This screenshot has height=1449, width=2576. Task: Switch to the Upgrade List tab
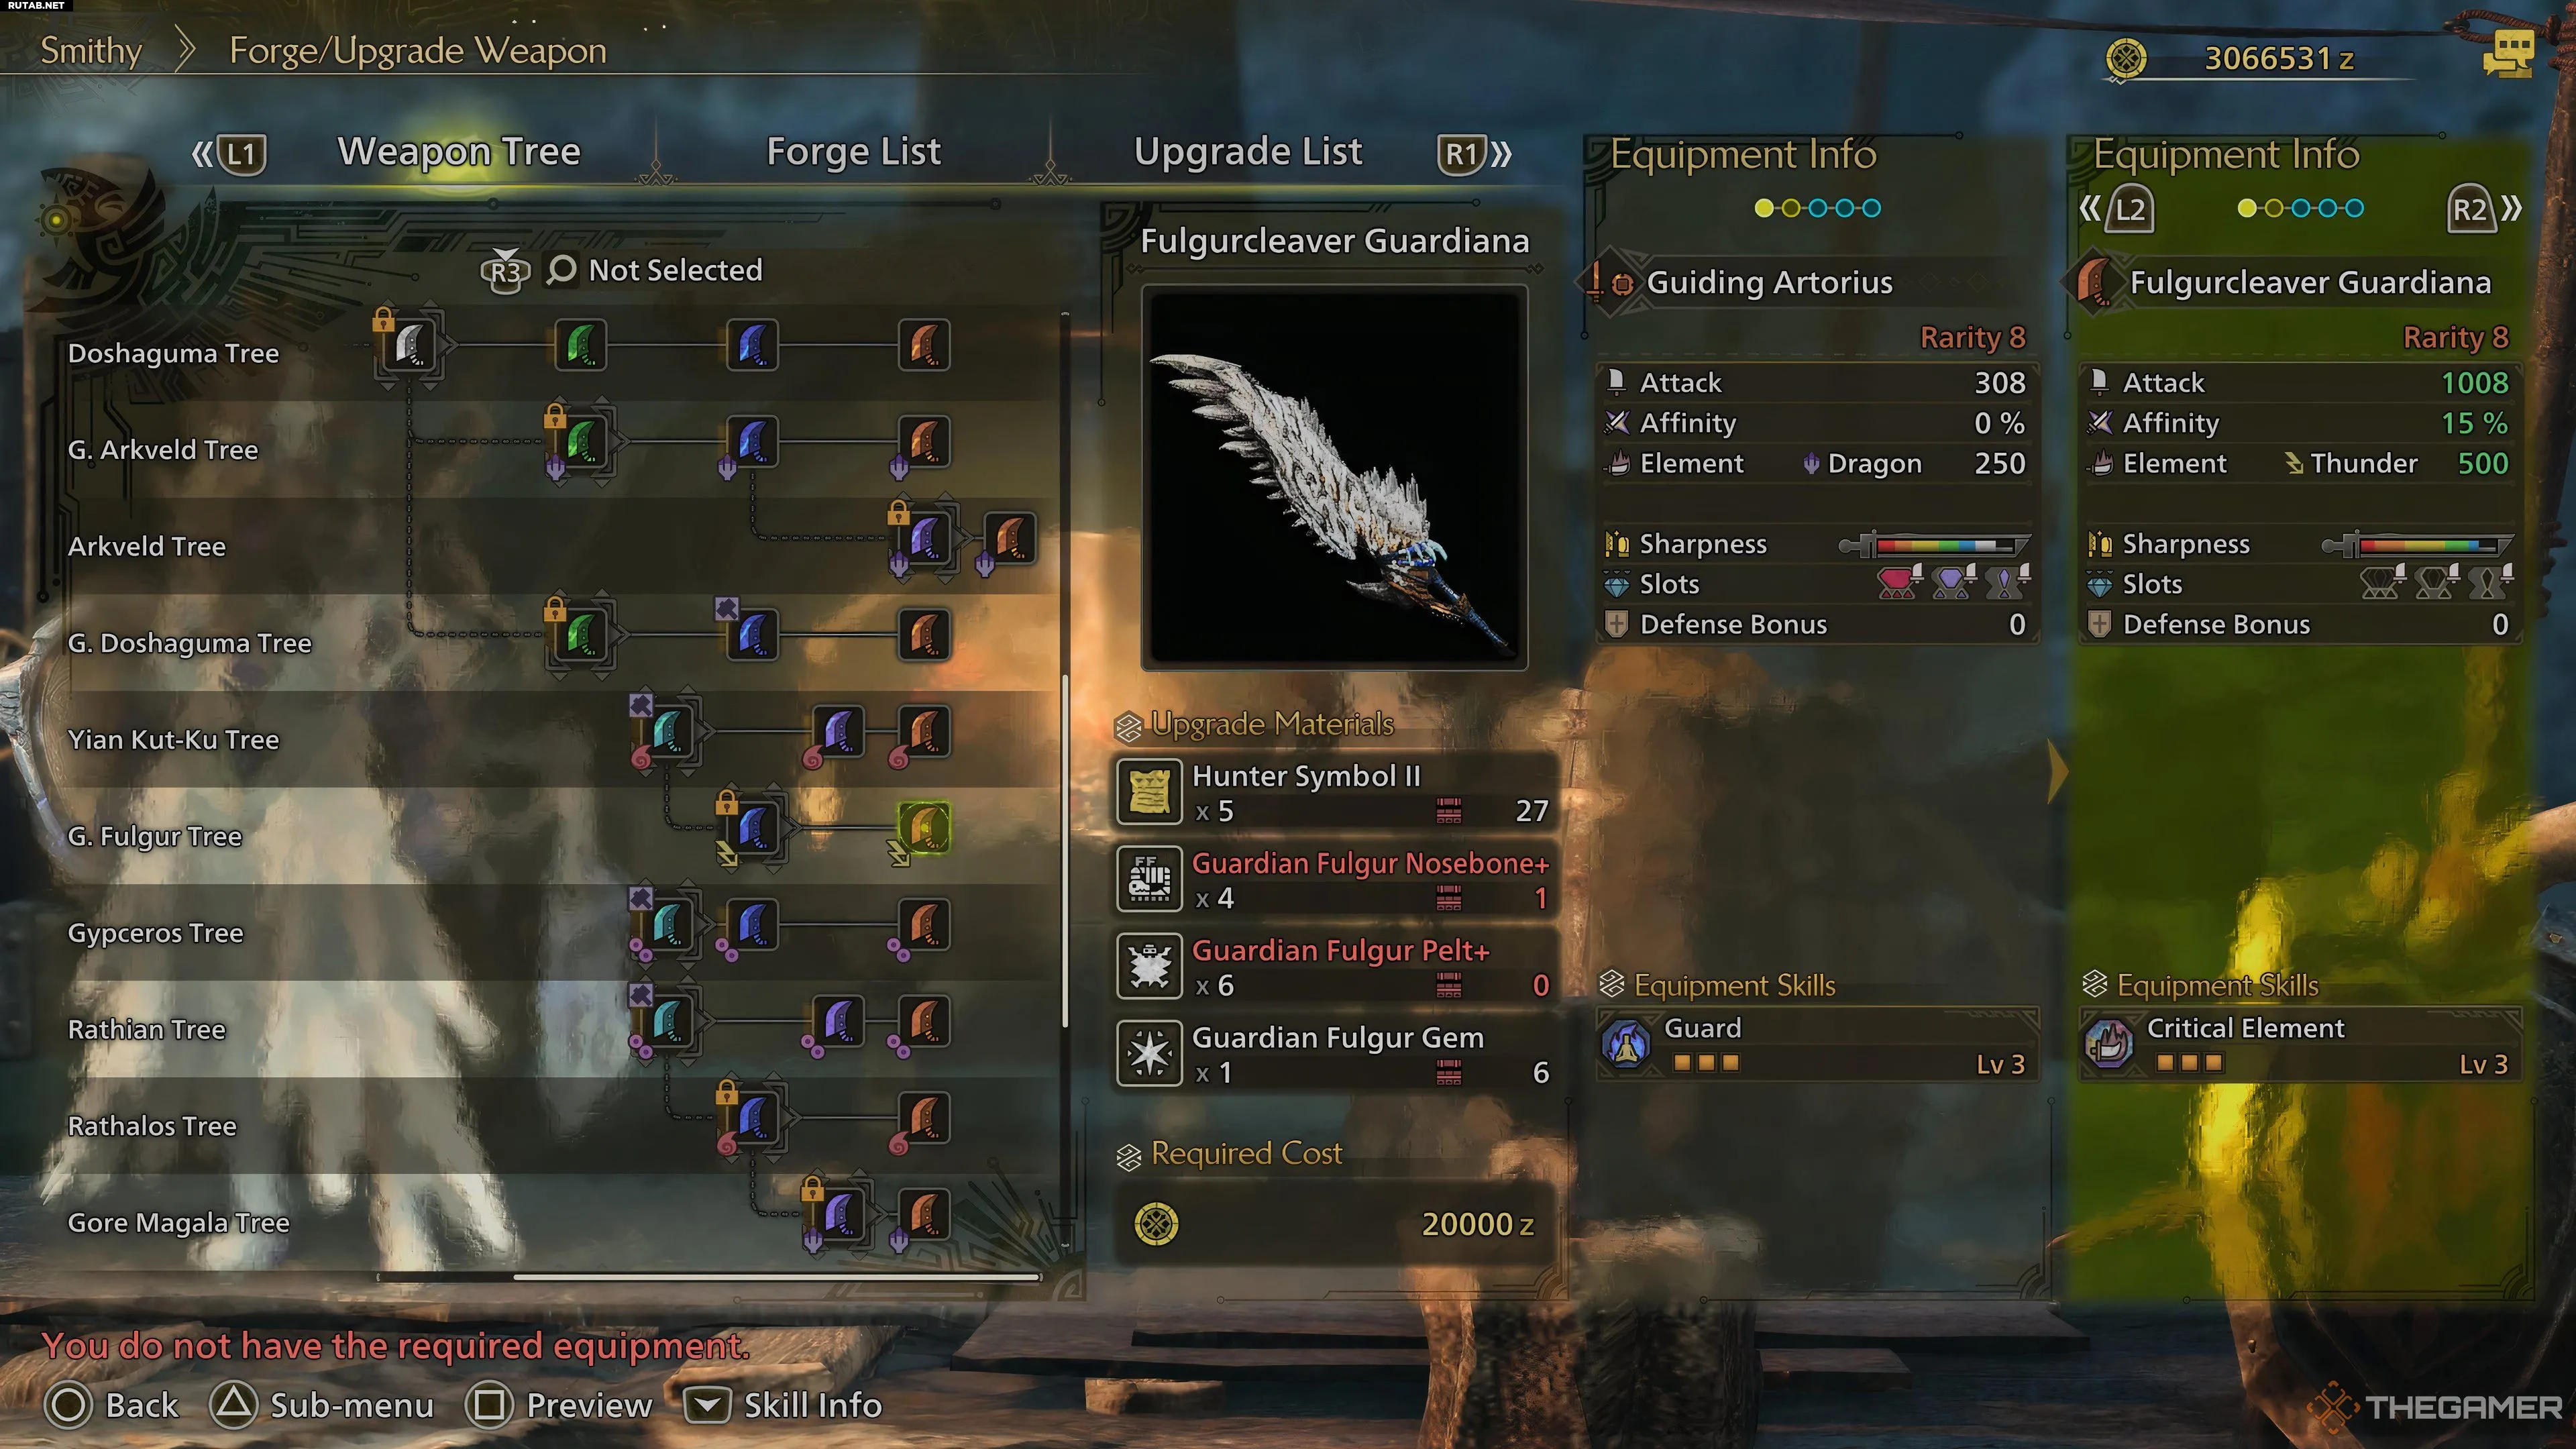pyautogui.click(x=1248, y=152)
